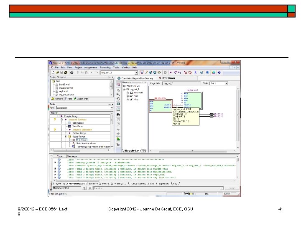Click the New file toolbar icon
301x225 pixels.
(53, 72)
